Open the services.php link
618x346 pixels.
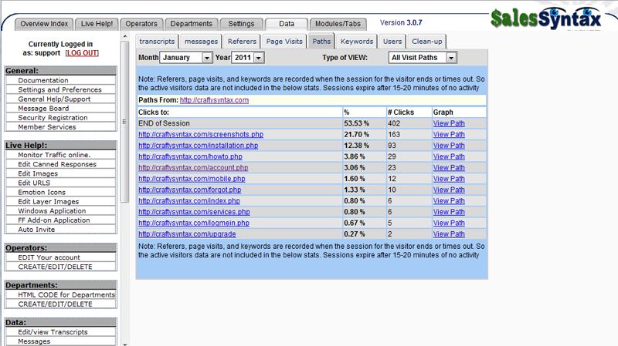[x=194, y=212]
